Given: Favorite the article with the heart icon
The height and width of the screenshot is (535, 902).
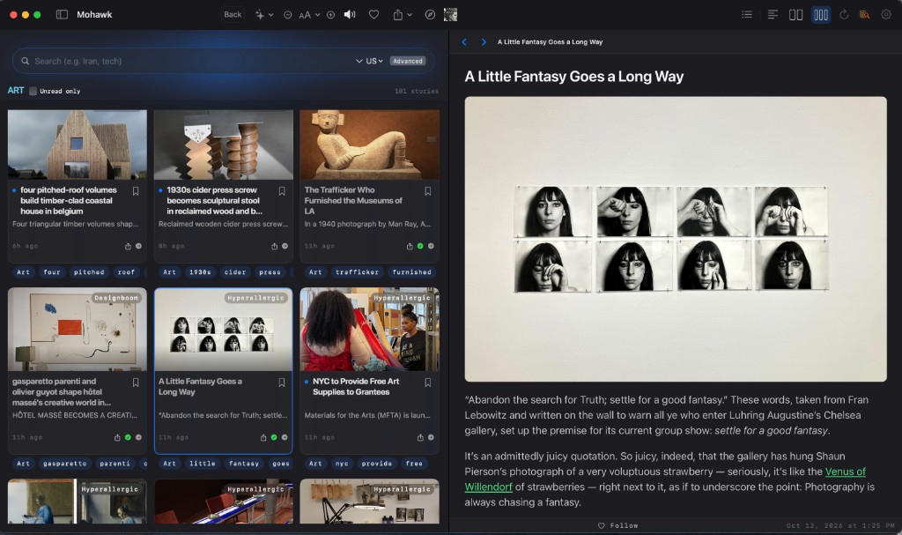Looking at the screenshot, I should pos(373,14).
